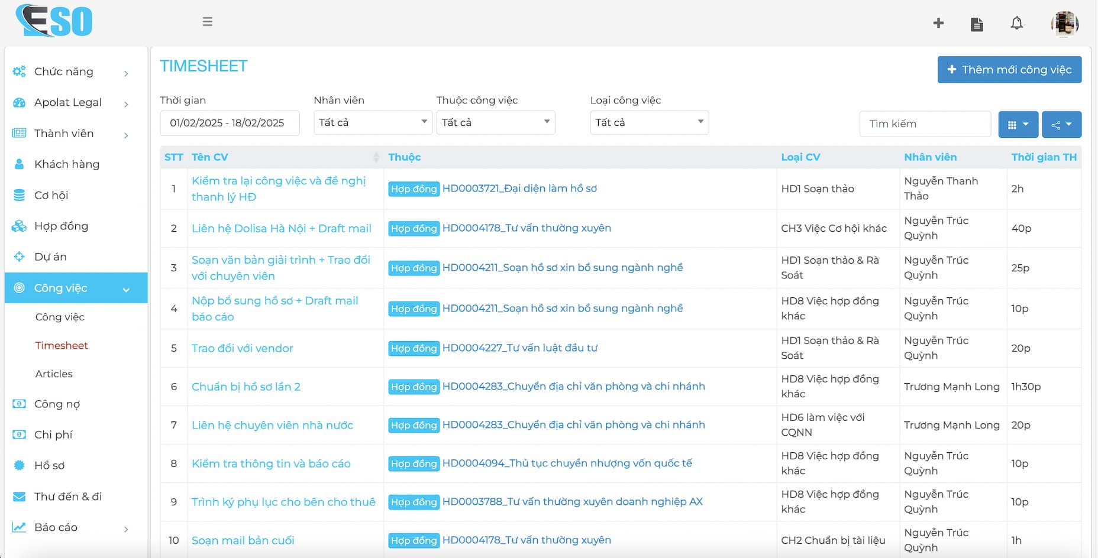Click the Tìm kiếm search field

925,124
